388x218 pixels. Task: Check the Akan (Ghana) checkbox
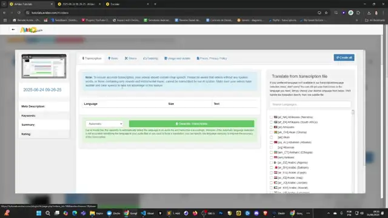(271, 132)
